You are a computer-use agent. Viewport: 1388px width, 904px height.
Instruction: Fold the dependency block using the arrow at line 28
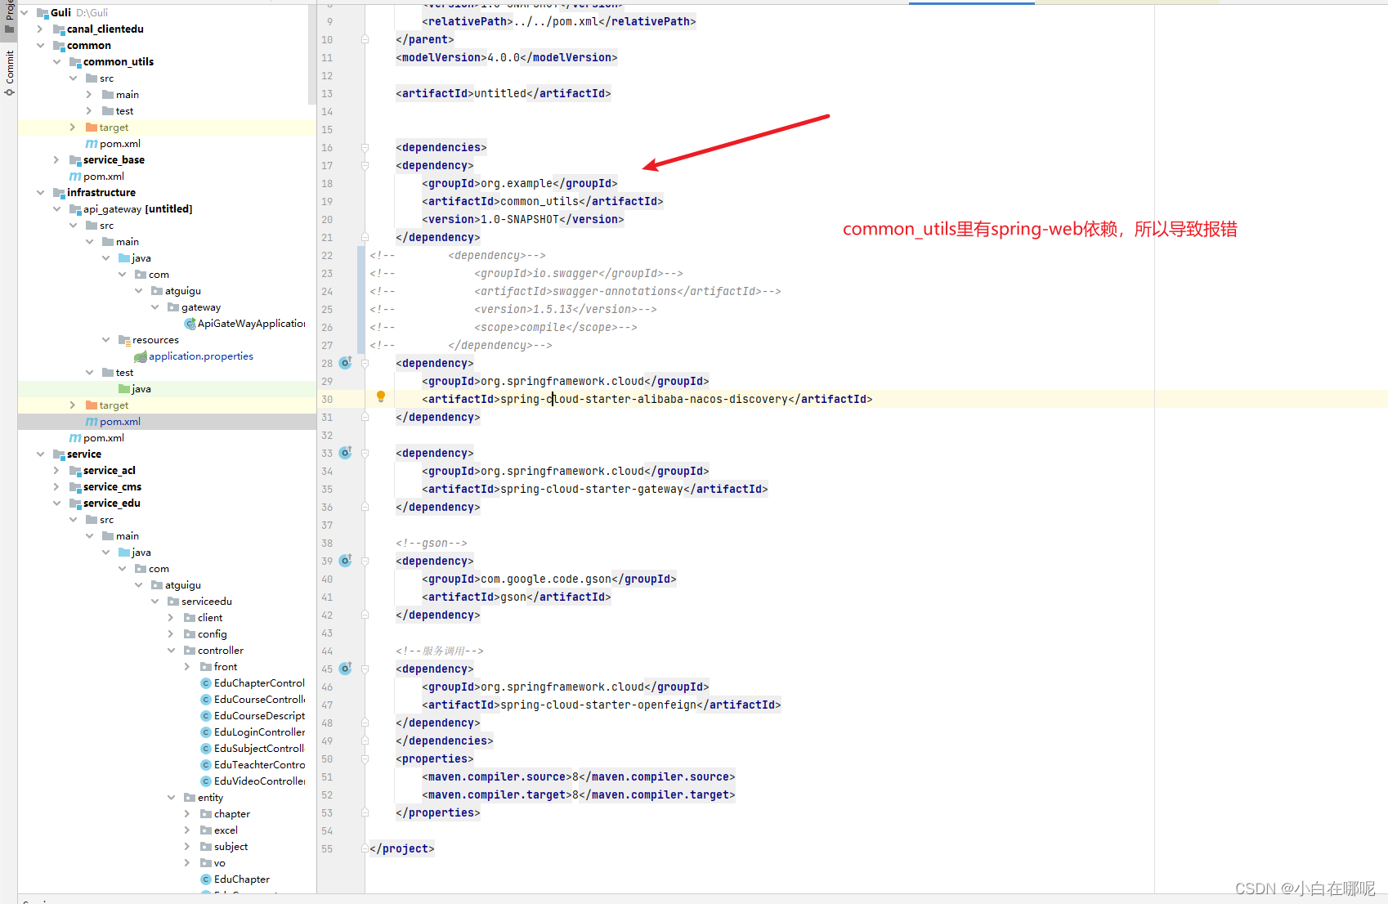click(x=365, y=363)
